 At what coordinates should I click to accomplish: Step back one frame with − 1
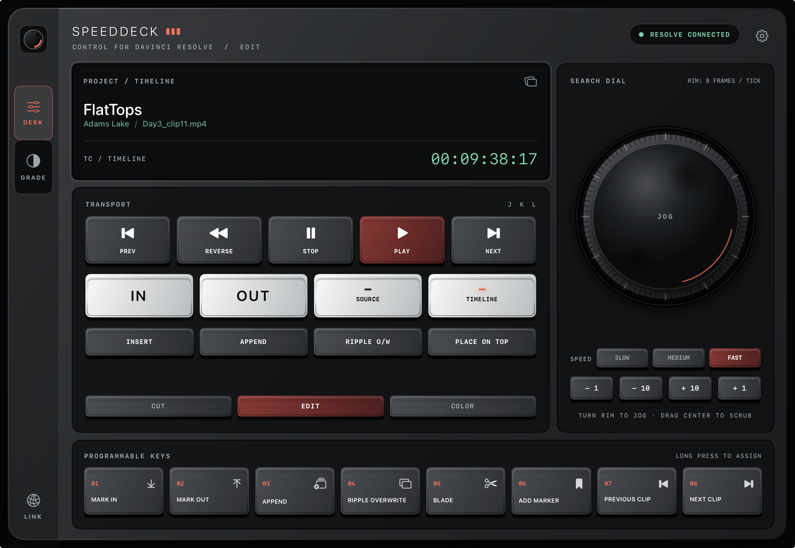coord(591,388)
